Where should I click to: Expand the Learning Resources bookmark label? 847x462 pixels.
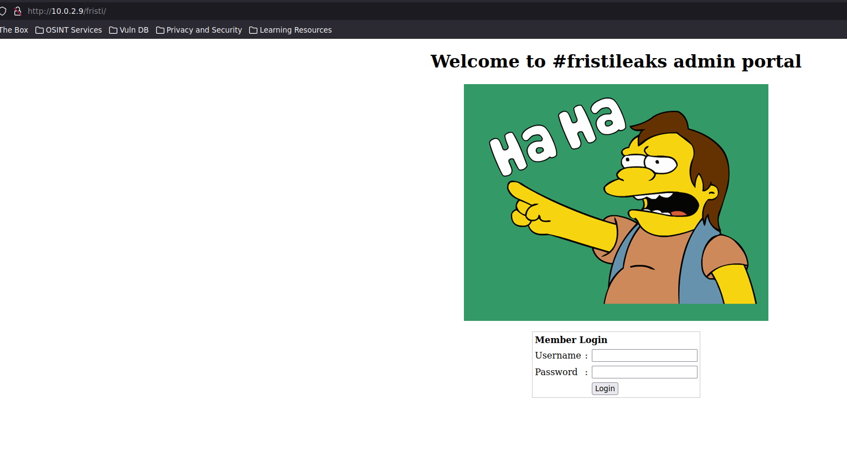296,30
